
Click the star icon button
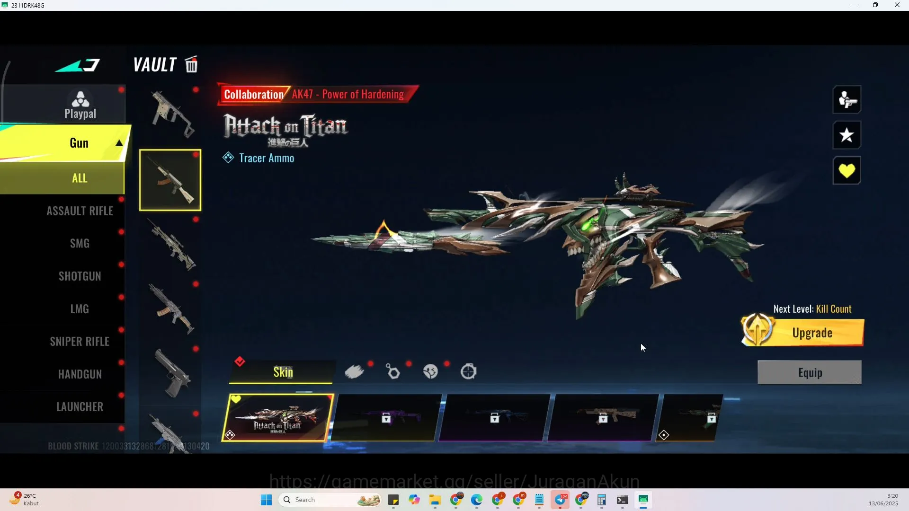847,135
